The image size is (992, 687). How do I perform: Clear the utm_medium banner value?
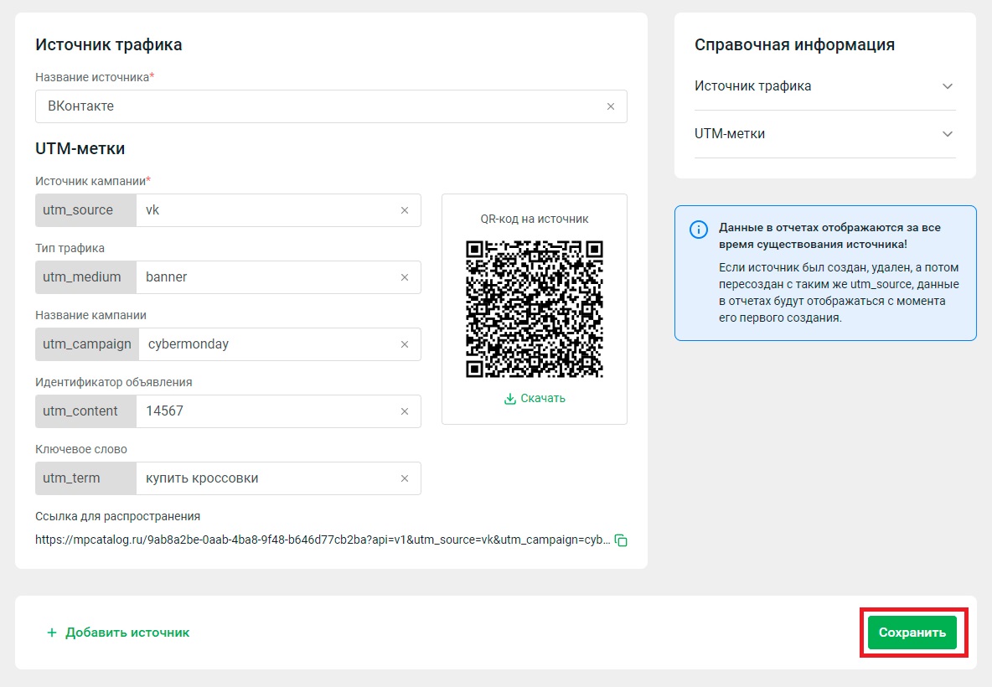tap(405, 277)
